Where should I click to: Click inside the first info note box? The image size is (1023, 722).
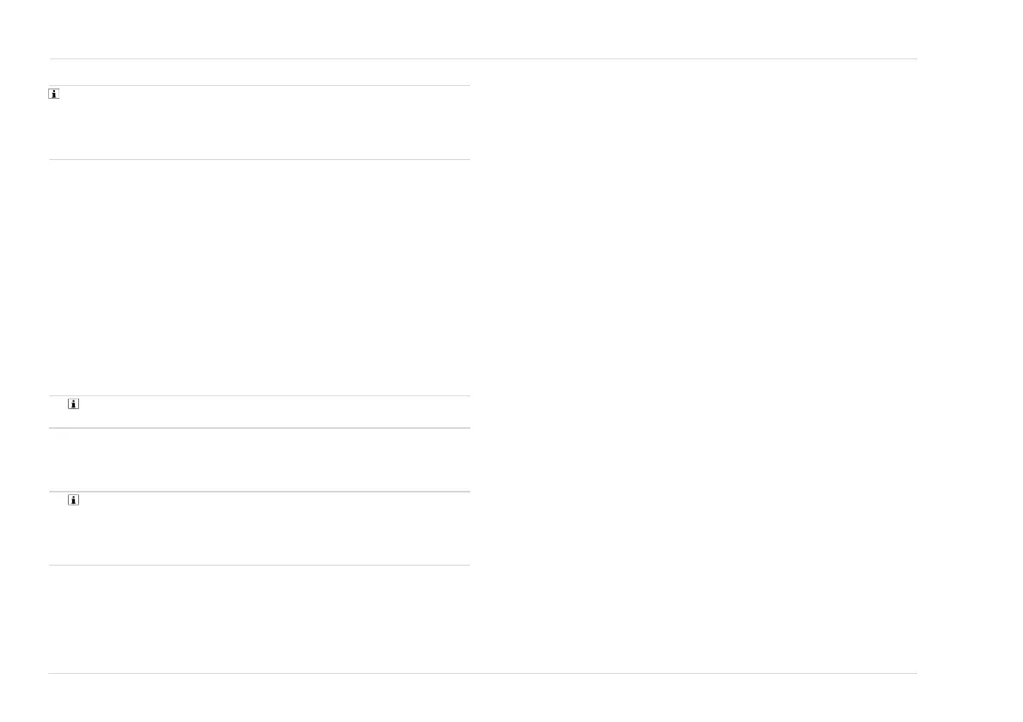coord(258,122)
